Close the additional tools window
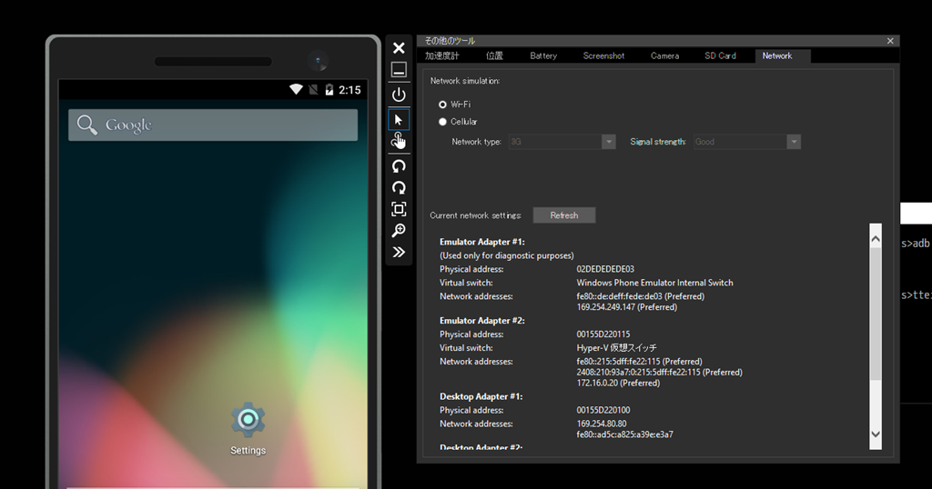Screen dimensions: 932x489 point(890,41)
